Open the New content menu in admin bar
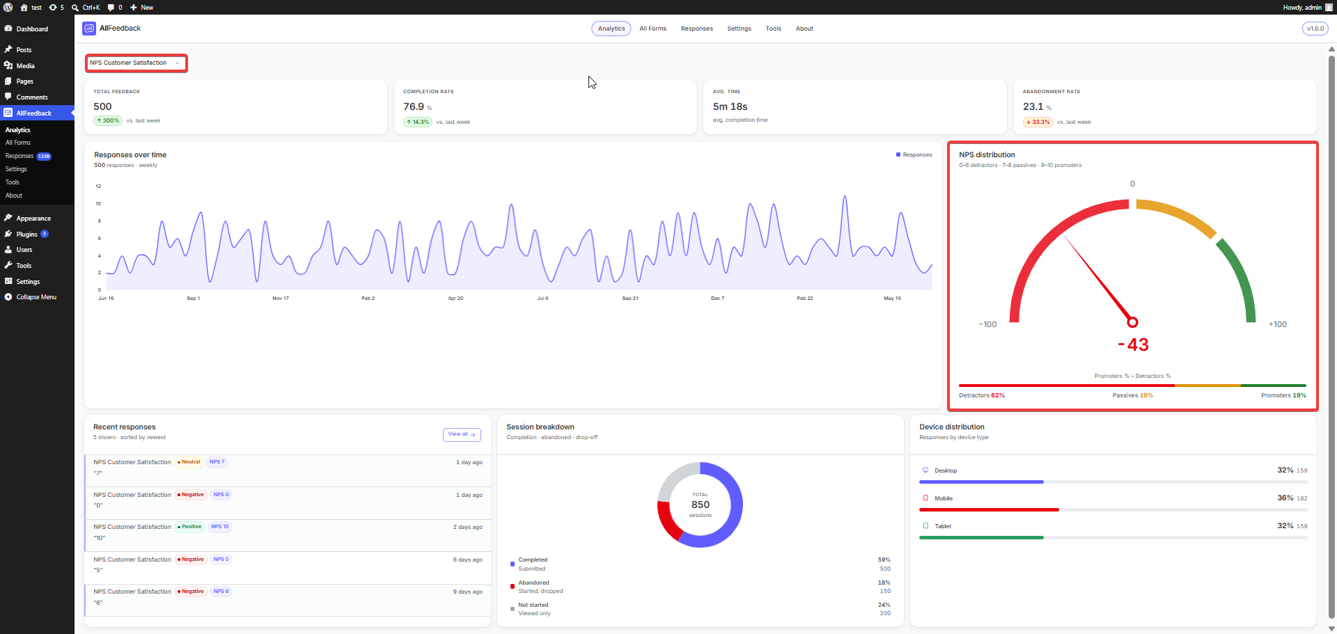 (141, 7)
